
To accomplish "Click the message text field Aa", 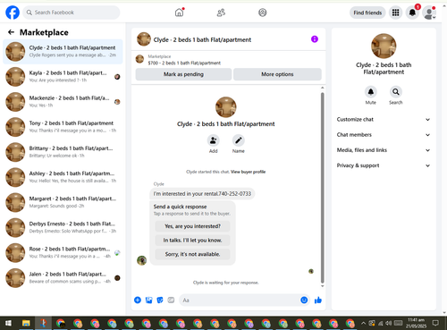I will click(239, 300).
